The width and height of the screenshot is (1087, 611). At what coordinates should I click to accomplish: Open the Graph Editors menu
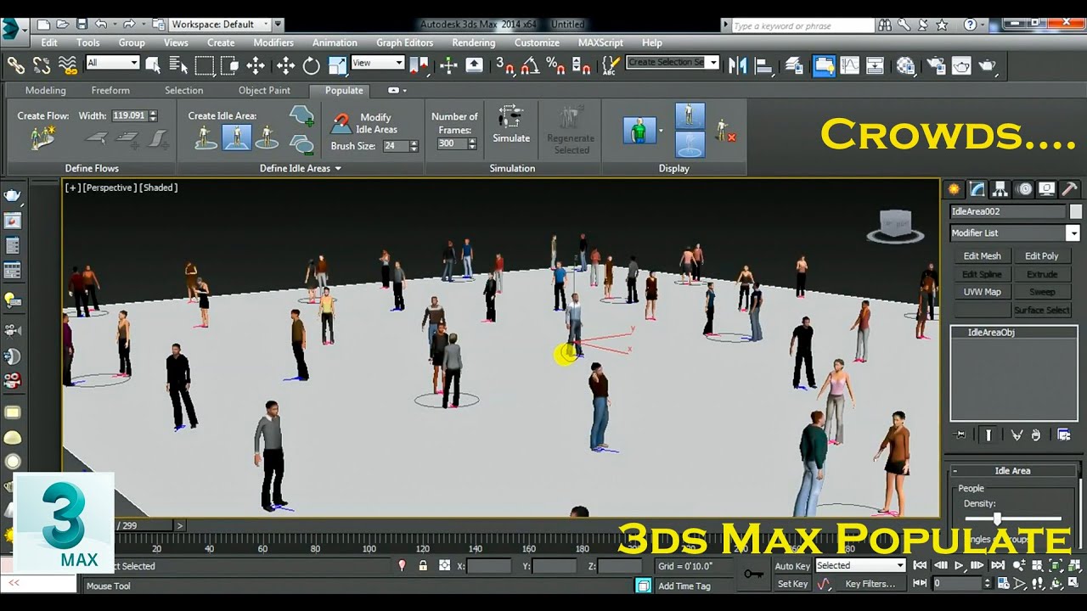(404, 42)
